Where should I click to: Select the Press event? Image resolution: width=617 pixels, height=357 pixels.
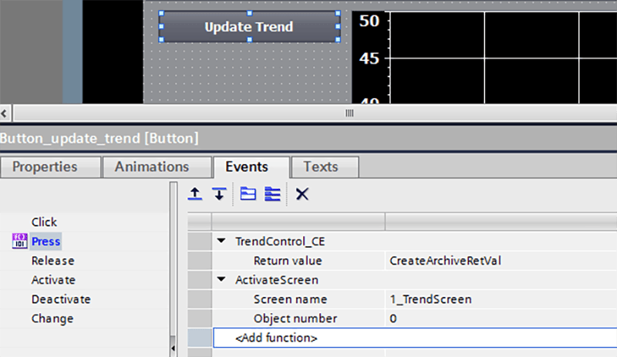point(46,241)
